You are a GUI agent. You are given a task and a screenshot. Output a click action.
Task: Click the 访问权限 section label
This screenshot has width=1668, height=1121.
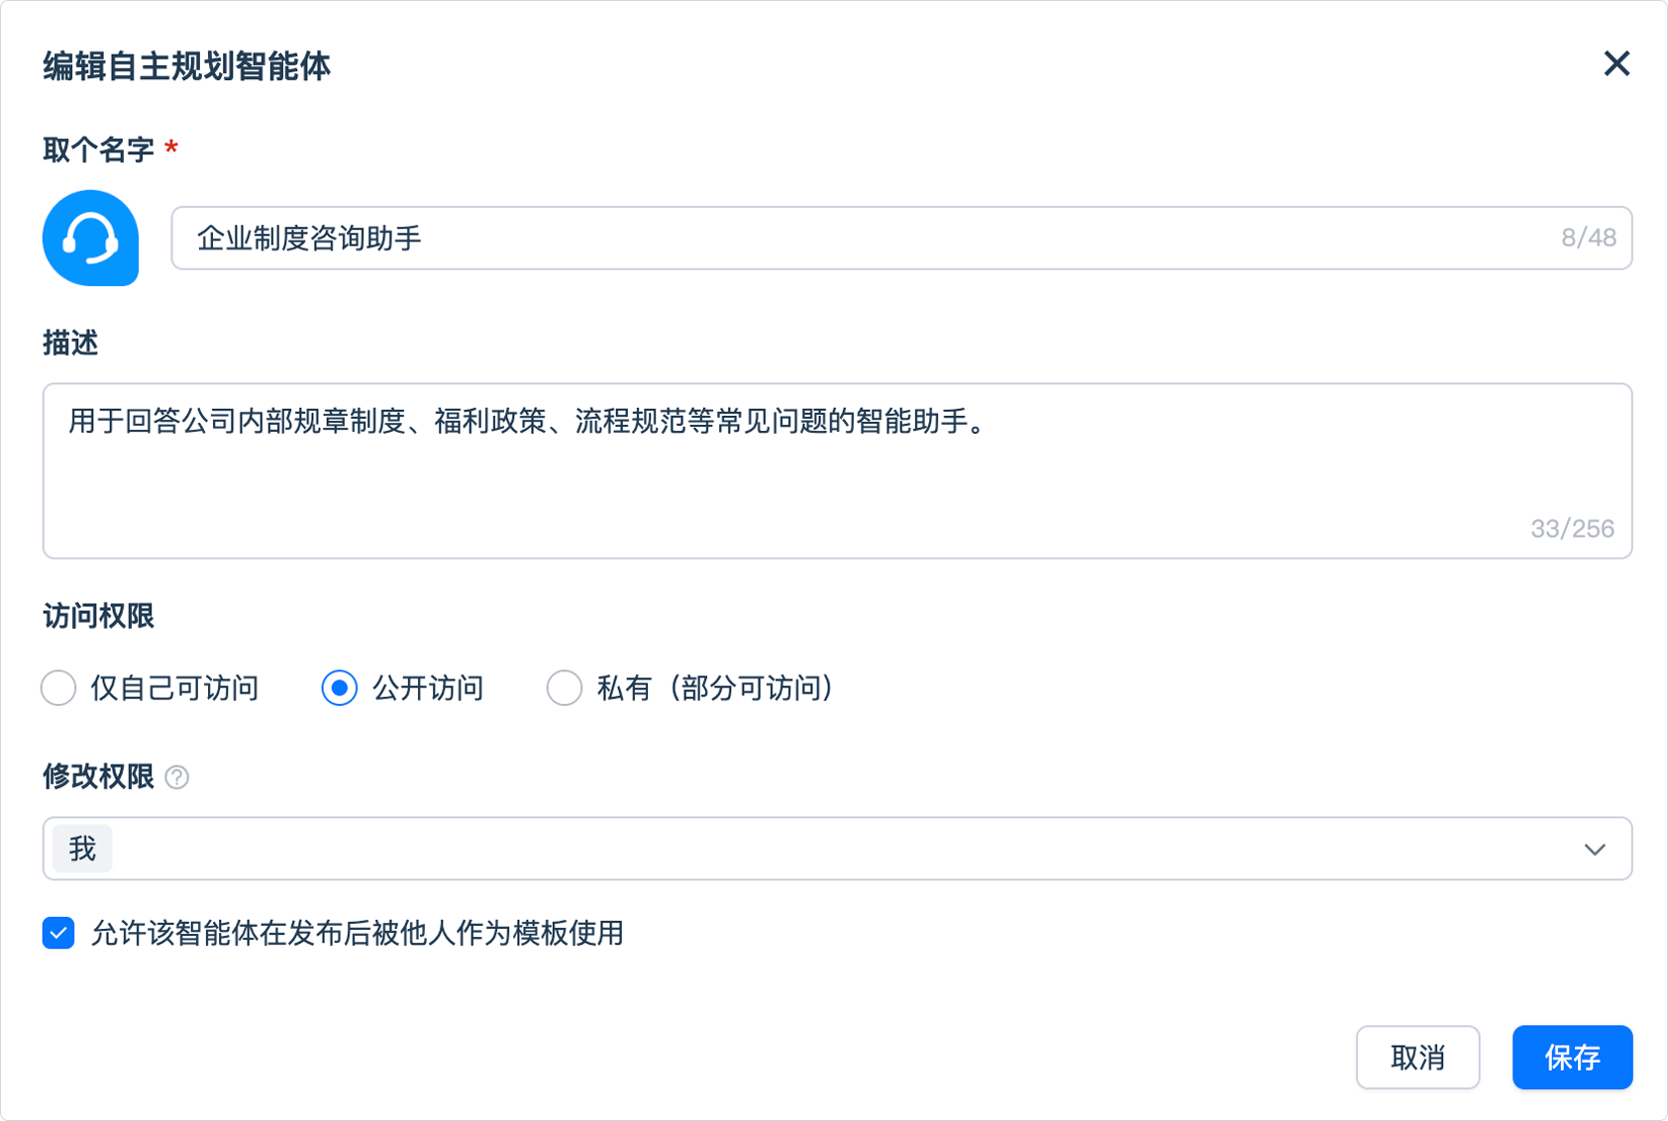click(98, 617)
